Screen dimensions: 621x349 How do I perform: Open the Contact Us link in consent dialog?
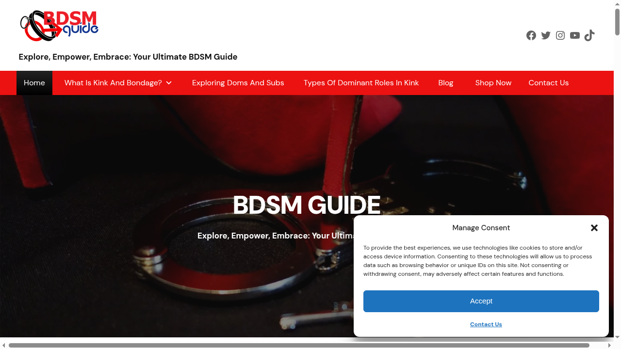486,324
